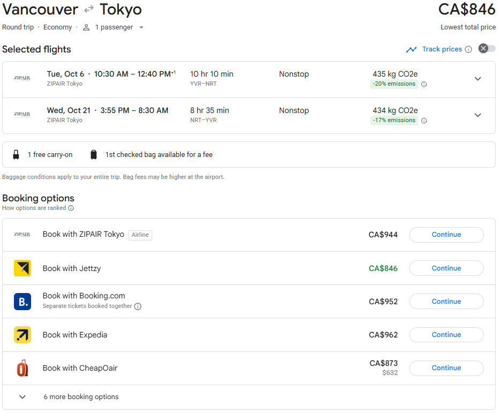
Task: Toggle the Track prices switch on
Action: click(x=487, y=49)
